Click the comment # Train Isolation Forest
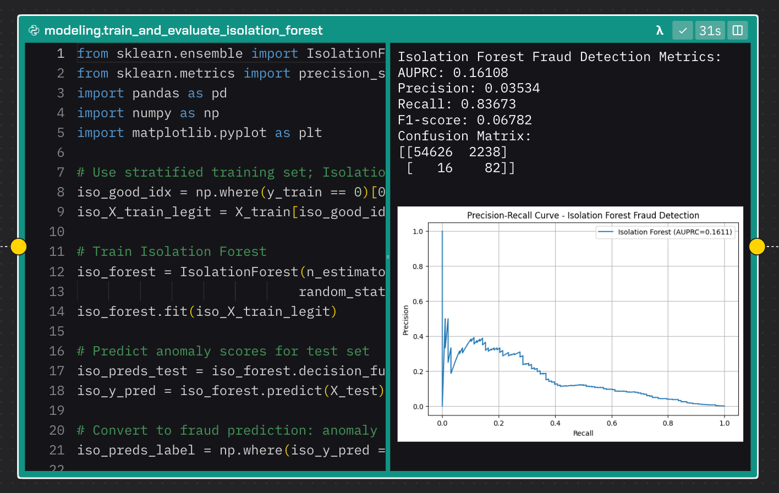Viewport: 779px width, 493px height. [171, 251]
